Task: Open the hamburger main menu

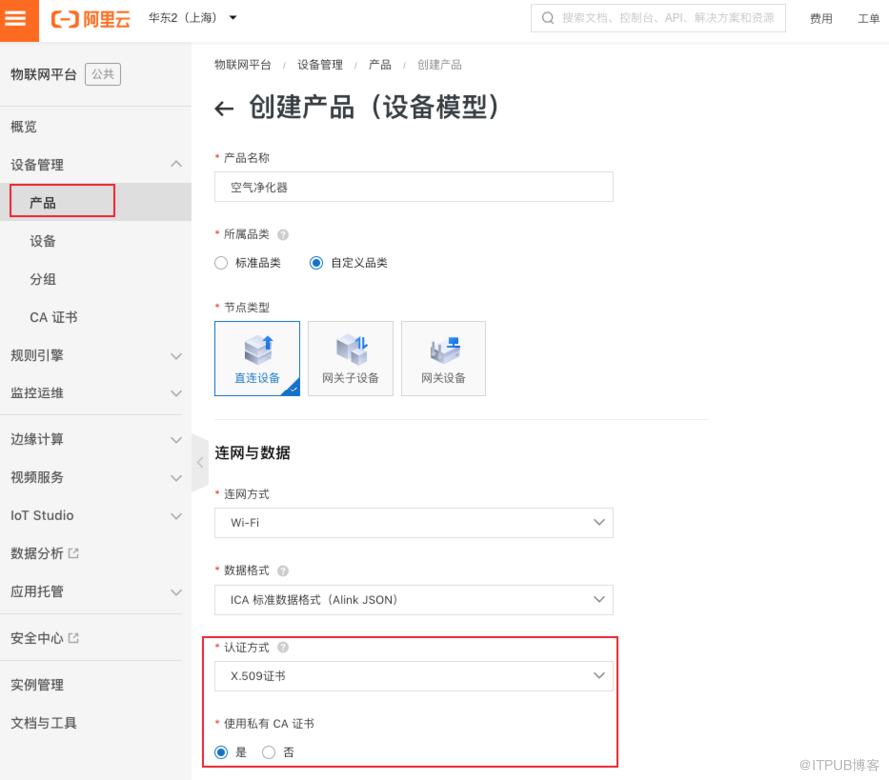Action: pyautogui.click(x=17, y=19)
